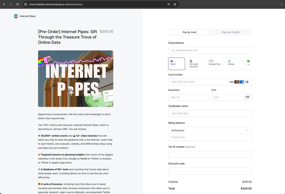Click the Diners Club logo
Image resolution: width=285 pixels, height=194 pixels.
(x=247, y=82)
